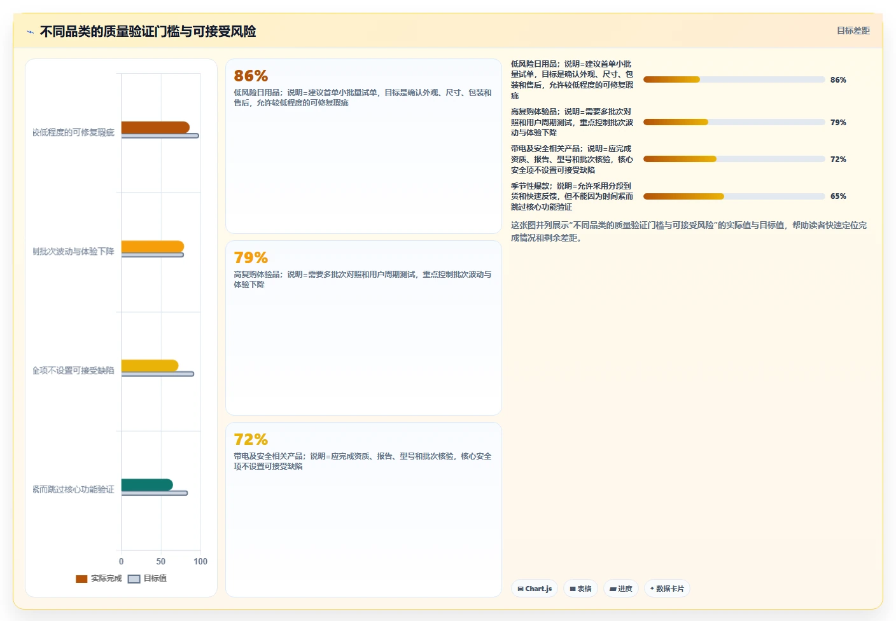This screenshot has width=896, height=621.
Task: Click the axis label ending 可修复瑕疵
Action: [73, 132]
